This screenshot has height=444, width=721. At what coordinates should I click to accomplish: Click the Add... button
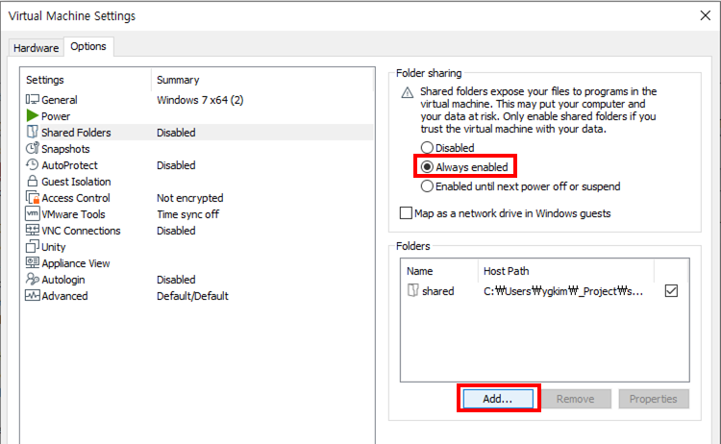[498, 399]
